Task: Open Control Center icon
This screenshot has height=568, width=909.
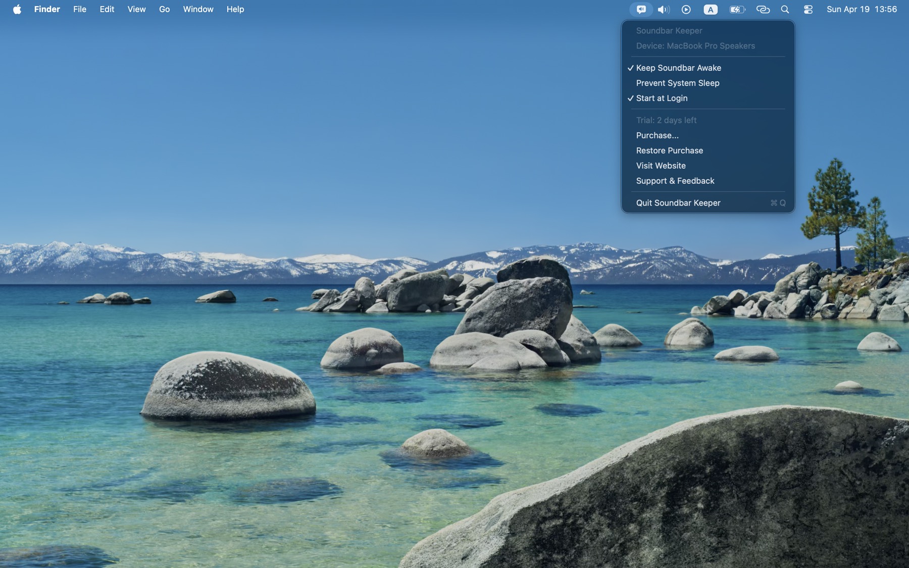Action: click(x=808, y=9)
